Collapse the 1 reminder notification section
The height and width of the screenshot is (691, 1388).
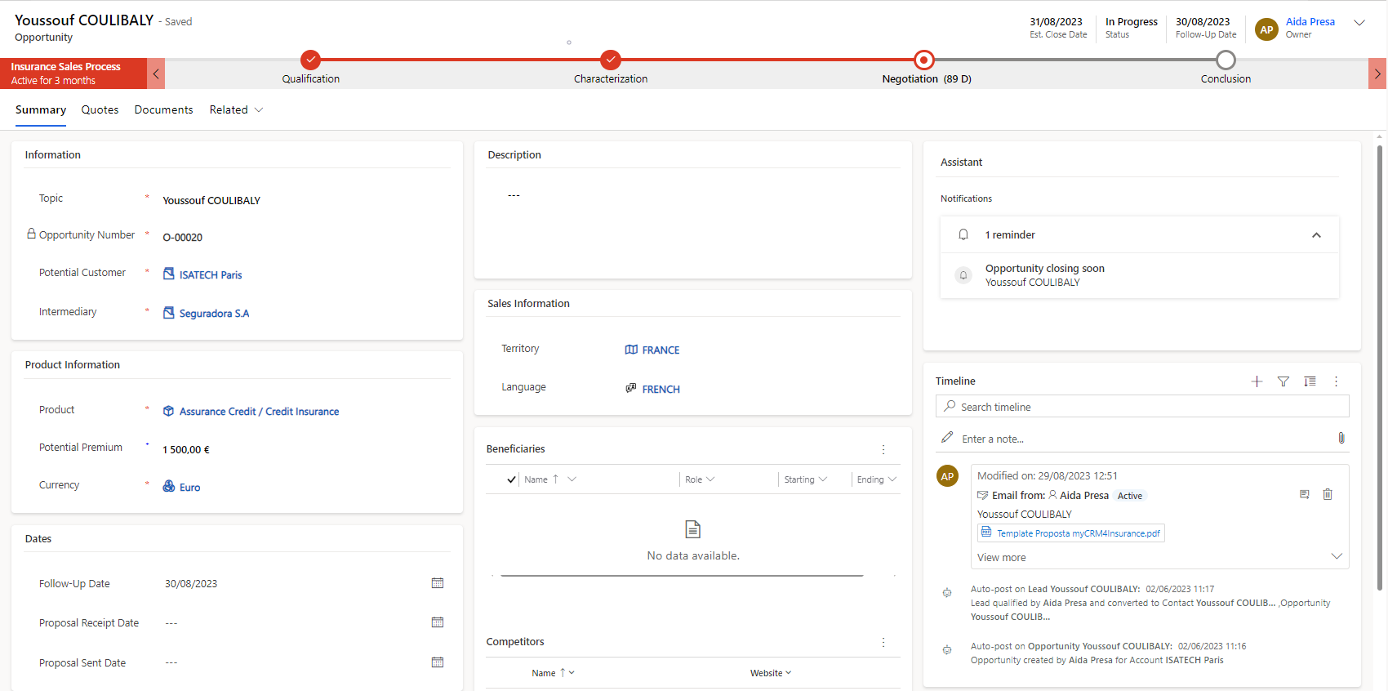click(1316, 235)
